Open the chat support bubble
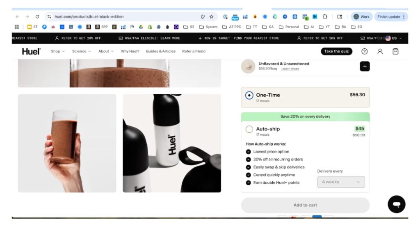 tap(396, 204)
